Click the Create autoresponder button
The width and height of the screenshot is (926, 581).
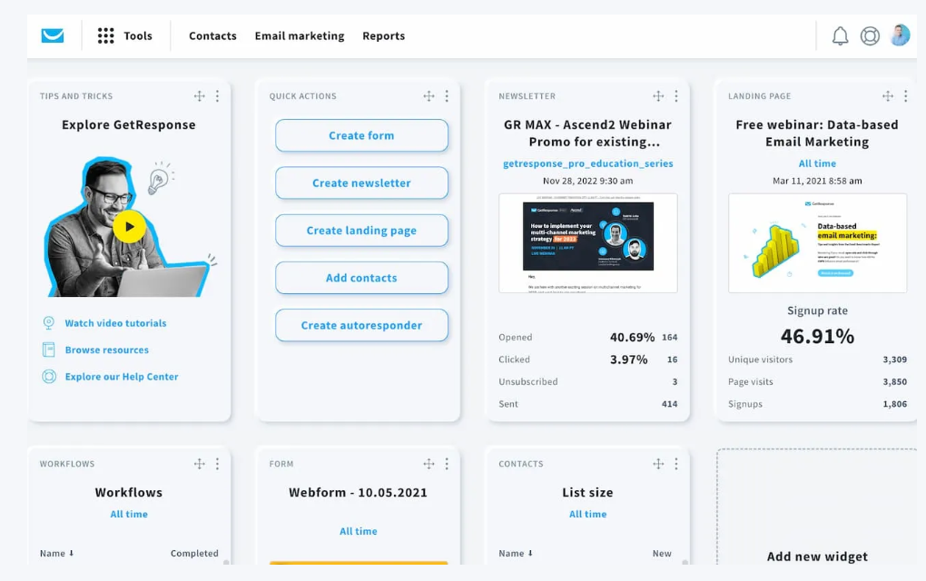(x=361, y=325)
